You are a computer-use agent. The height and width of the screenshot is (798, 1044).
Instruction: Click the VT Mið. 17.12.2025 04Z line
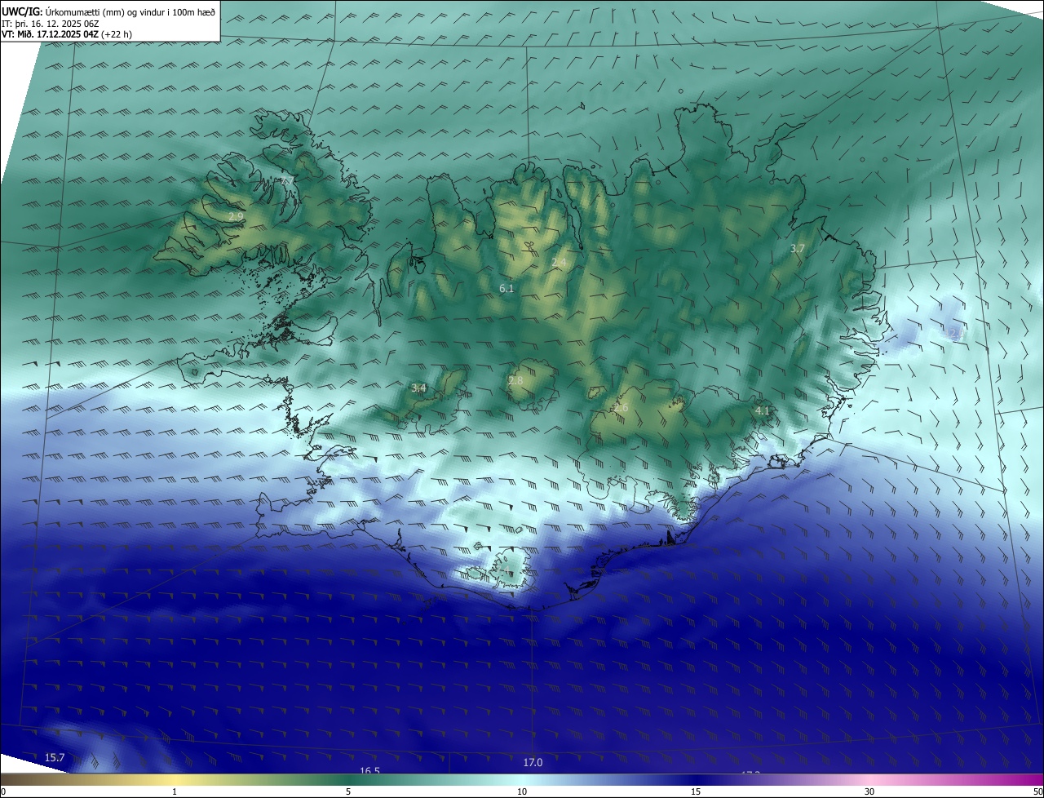tap(67, 34)
